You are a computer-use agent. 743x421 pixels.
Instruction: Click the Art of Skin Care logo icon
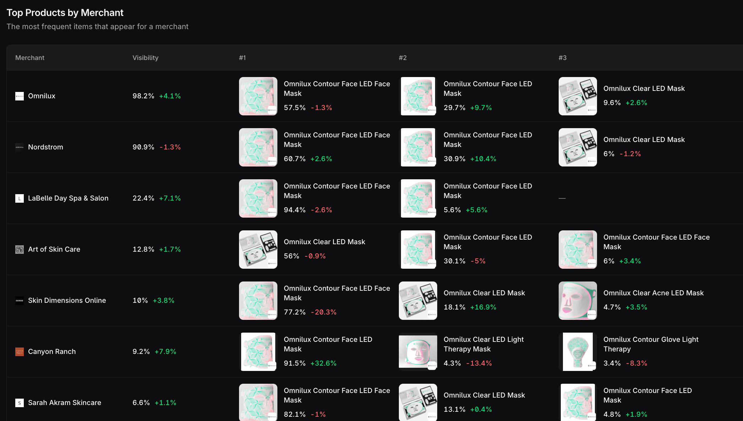click(x=20, y=250)
